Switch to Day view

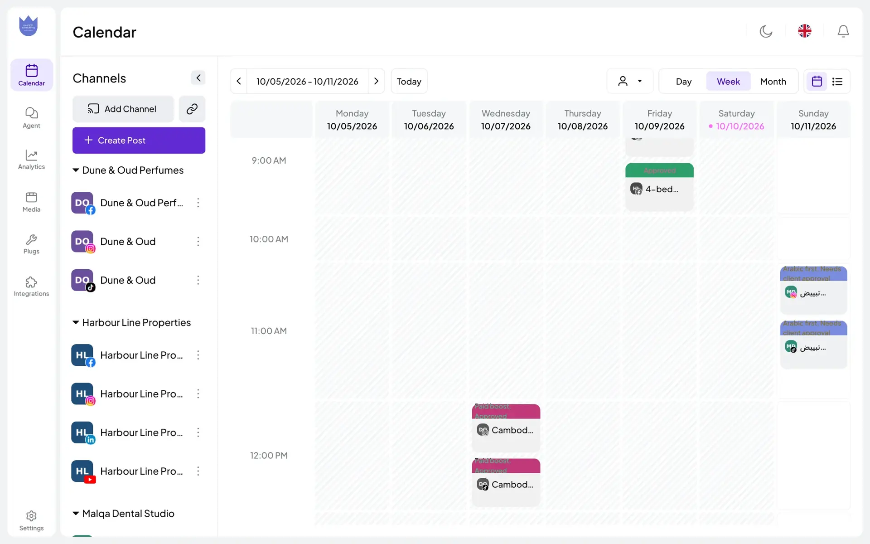click(x=683, y=81)
